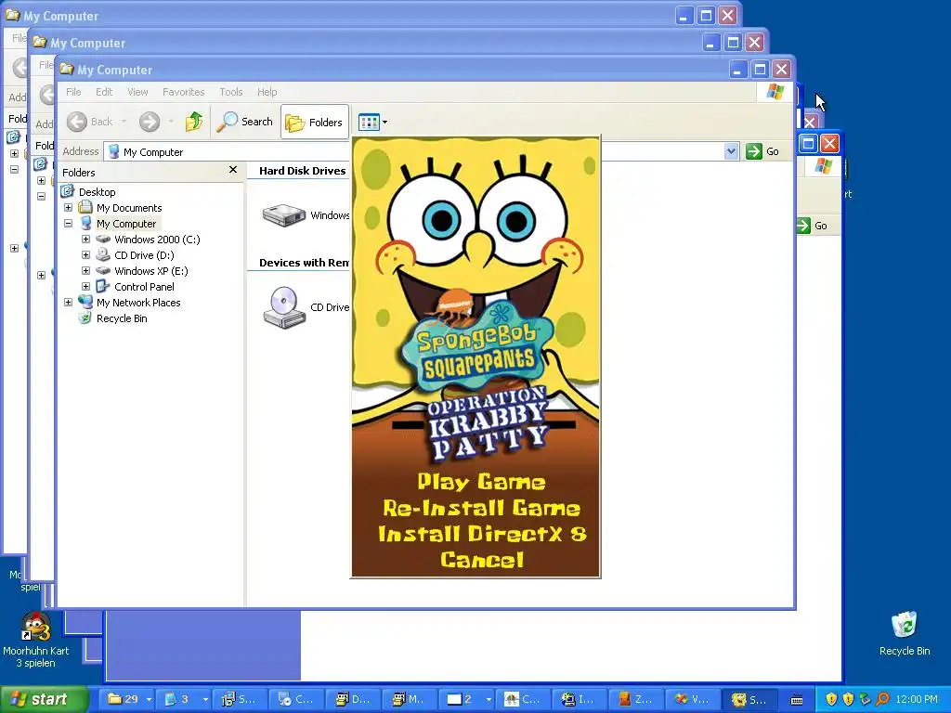Go up one folder level with the Up icon

(194, 122)
